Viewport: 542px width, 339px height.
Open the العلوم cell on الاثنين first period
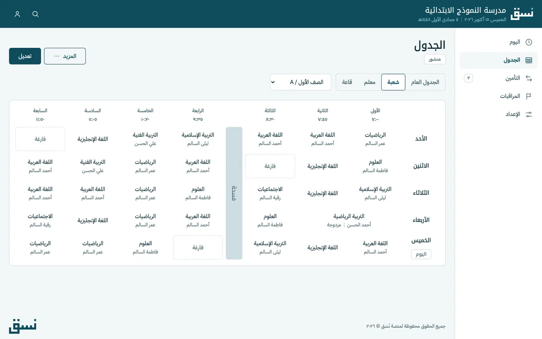pos(375,166)
